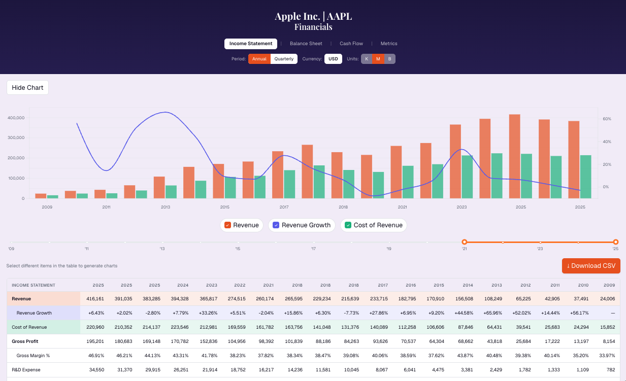Click the Revenue Growth value +65.96%

(492, 313)
